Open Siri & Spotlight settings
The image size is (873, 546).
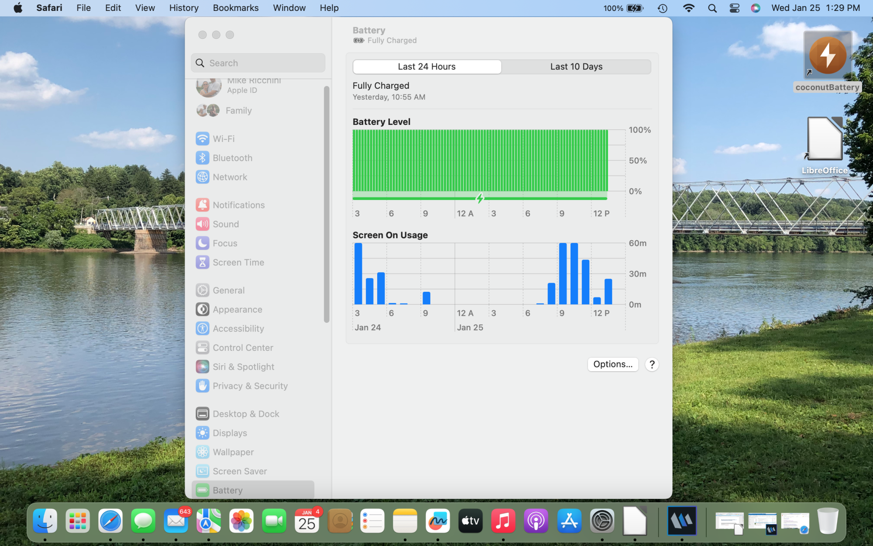point(243,367)
